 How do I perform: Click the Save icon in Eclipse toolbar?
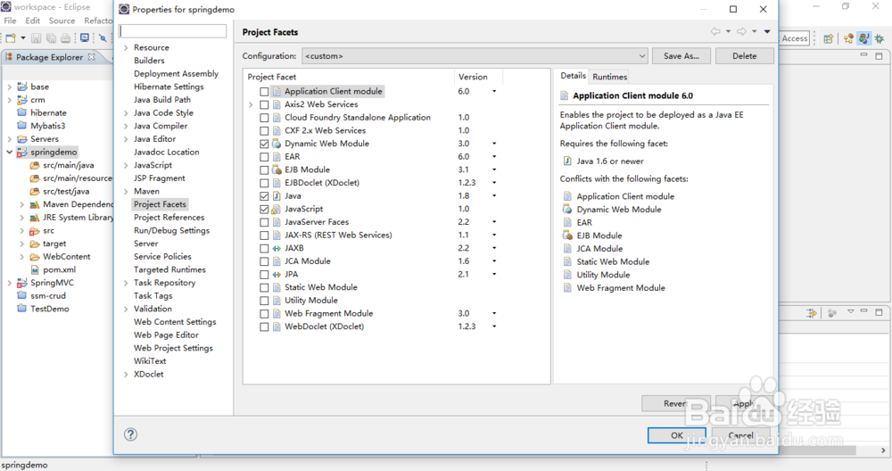(36, 38)
